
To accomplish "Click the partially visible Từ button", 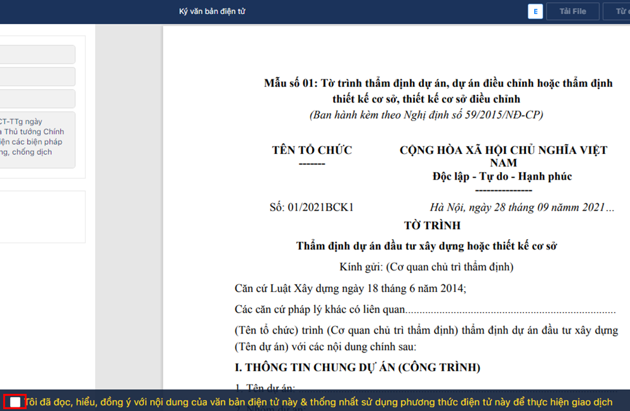I will 617,11.
